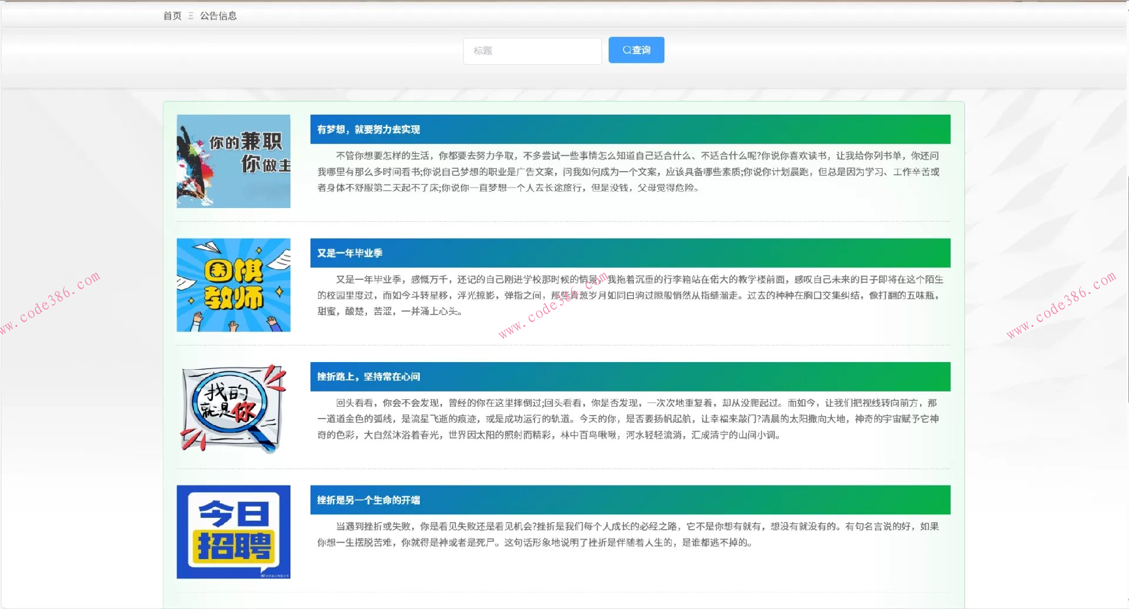Viewport: 1129px width, 609px height.
Task: Click the 今日招聘 thumbnail image
Action: click(x=233, y=531)
